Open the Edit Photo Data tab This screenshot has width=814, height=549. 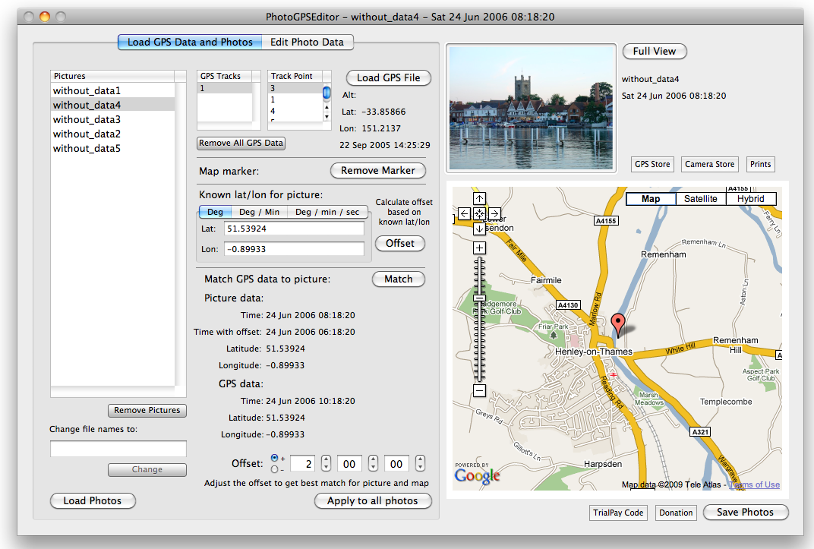[307, 43]
